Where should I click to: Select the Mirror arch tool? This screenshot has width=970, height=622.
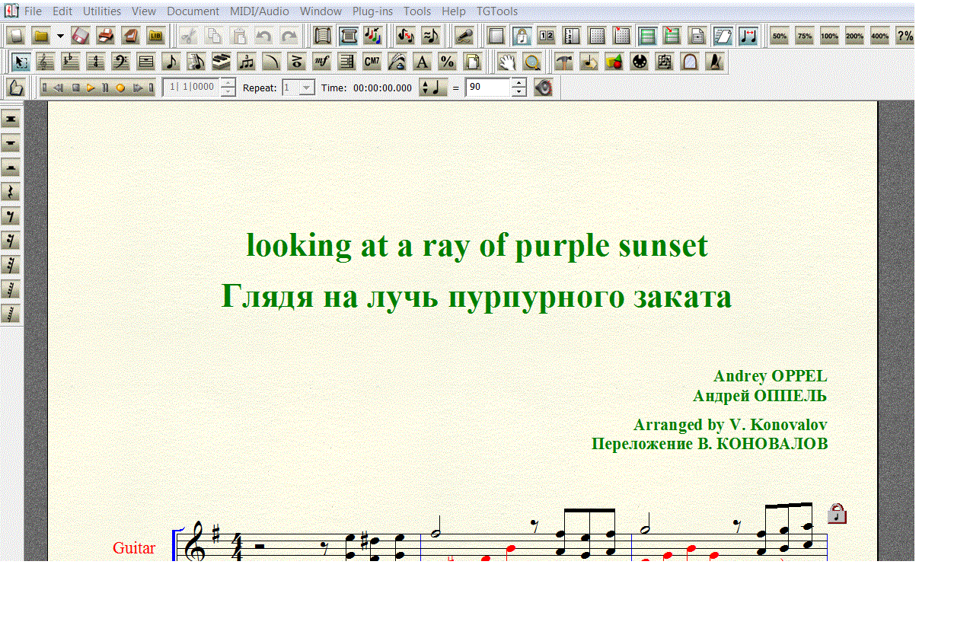pos(690,62)
